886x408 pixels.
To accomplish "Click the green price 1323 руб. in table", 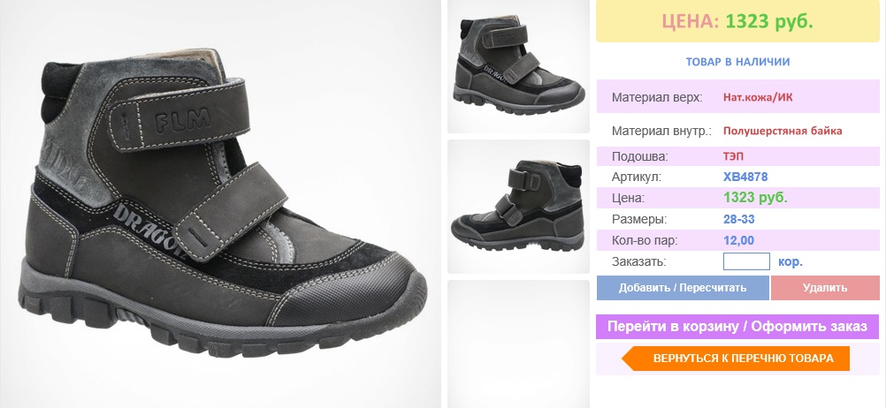I will pos(755,198).
